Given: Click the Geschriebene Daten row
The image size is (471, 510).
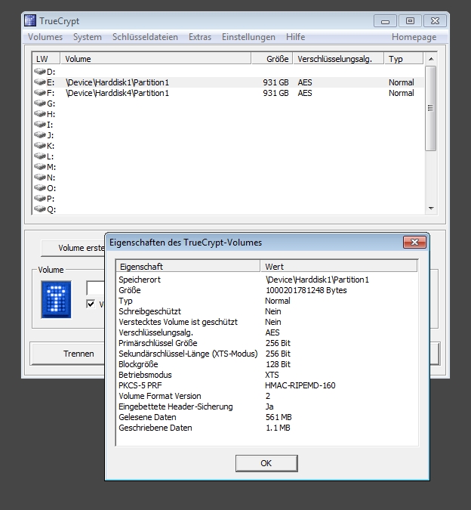Looking at the screenshot, I should point(267,428).
